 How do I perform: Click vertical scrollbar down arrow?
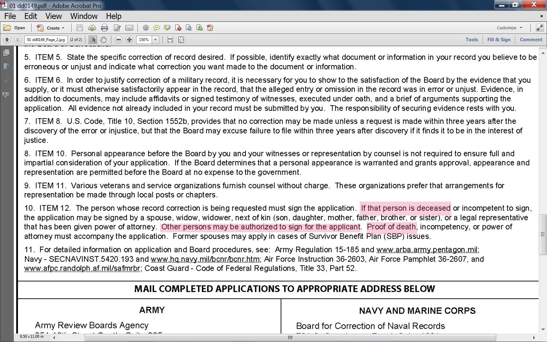(x=542, y=329)
